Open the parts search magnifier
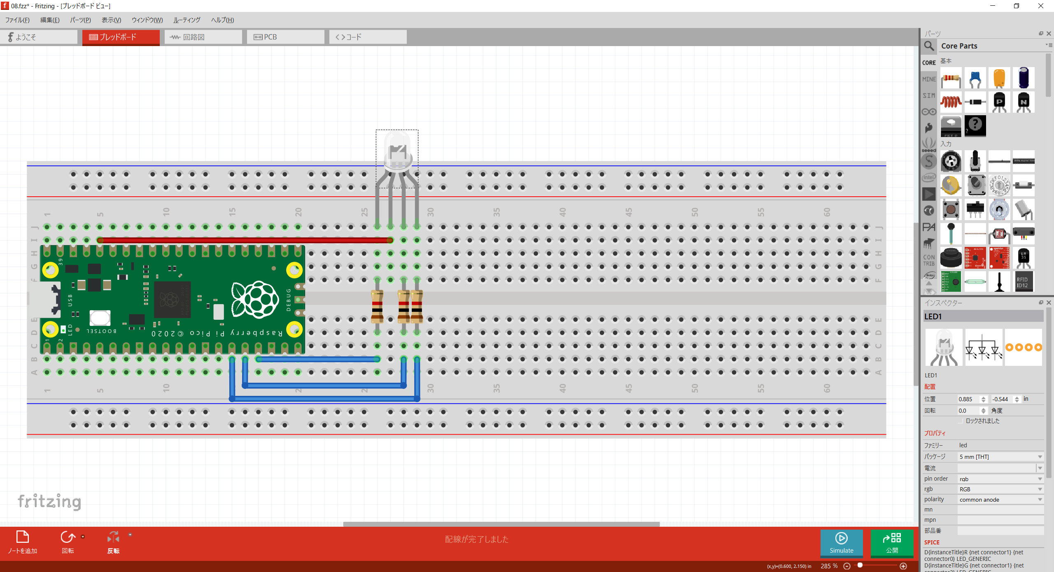The height and width of the screenshot is (572, 1054). coord(929,46)
